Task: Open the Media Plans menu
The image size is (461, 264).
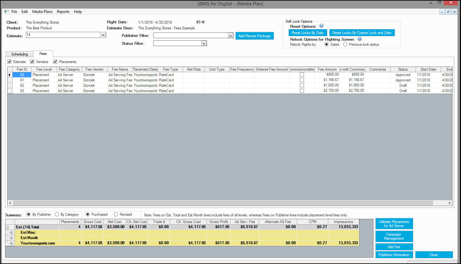Action: 42,12
